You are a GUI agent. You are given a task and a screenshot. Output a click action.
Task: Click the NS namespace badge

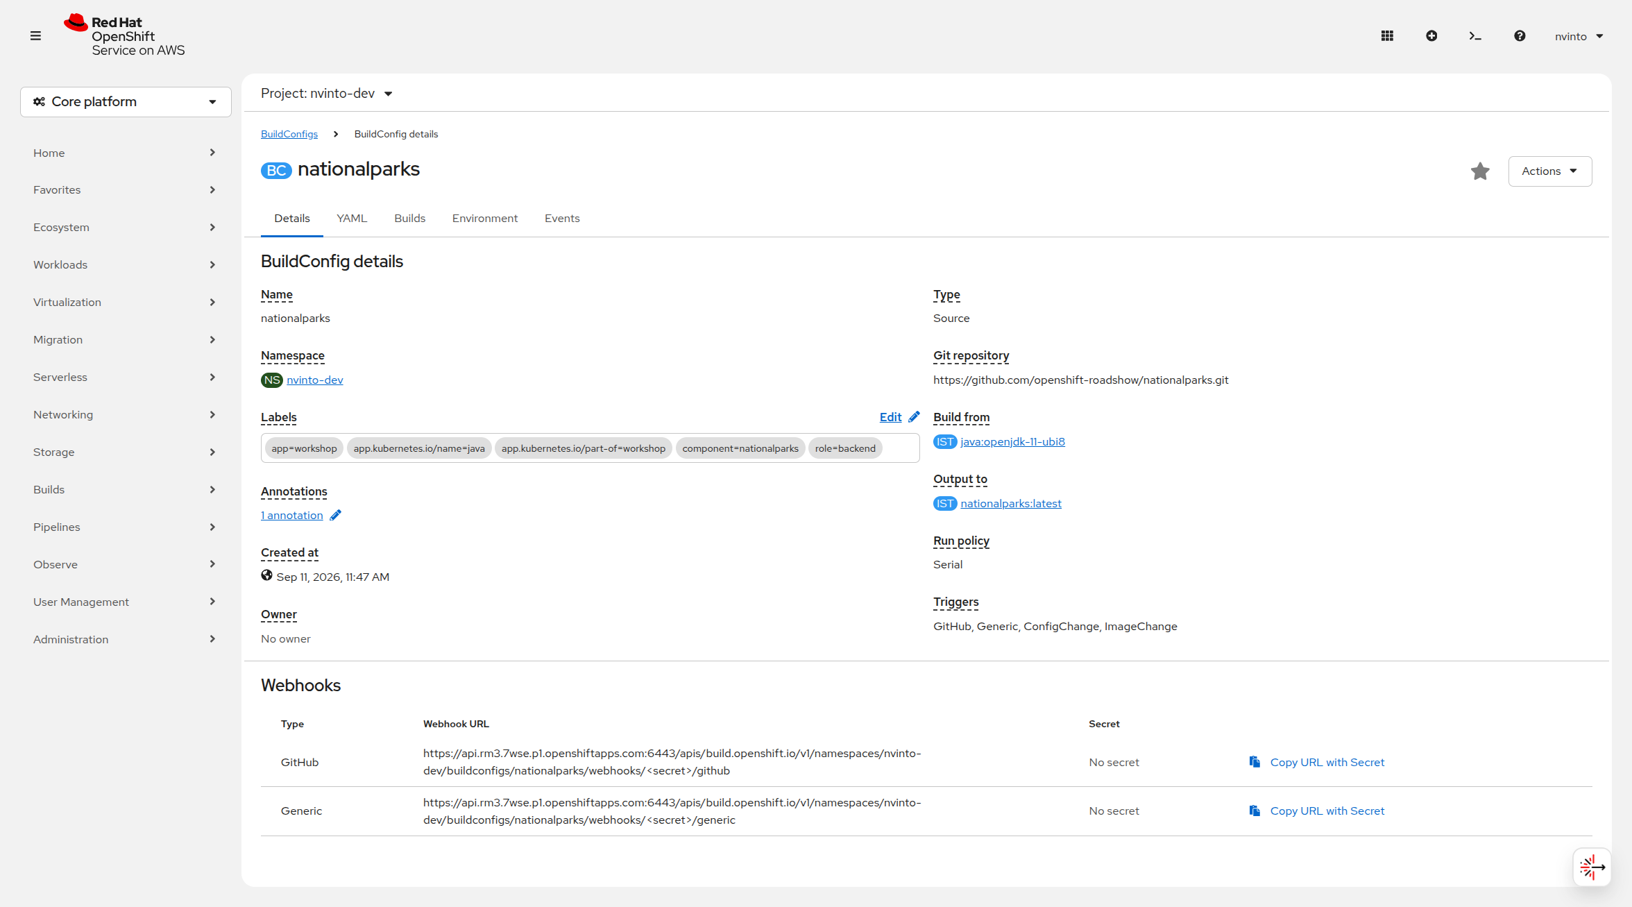[x=271, y=380]
